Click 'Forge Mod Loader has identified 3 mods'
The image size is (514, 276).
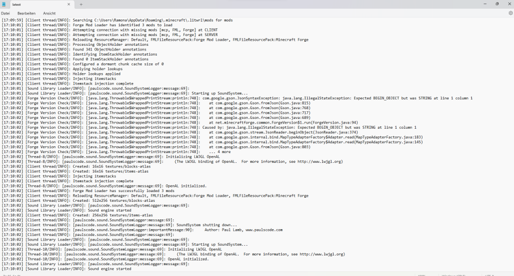click(x=87, y=25)
